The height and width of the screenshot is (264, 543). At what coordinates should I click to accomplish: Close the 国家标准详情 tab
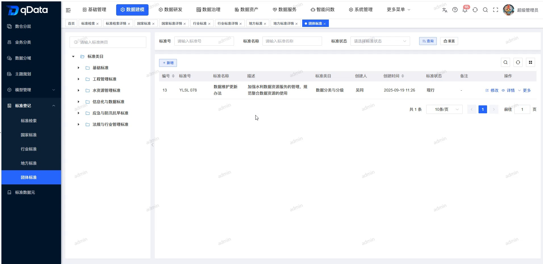click(x=185, y=24)
